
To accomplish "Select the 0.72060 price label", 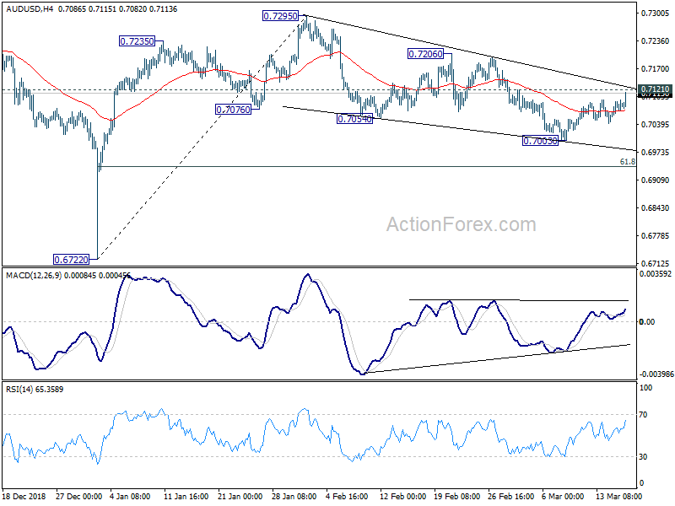I will 425,54.
